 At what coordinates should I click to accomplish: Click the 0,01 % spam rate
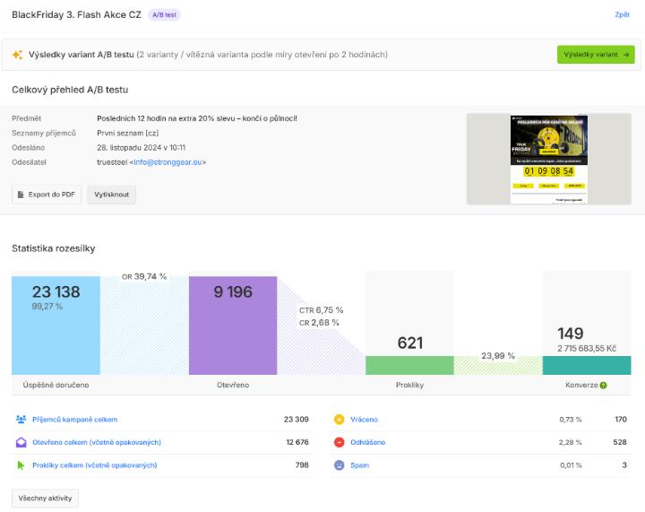[x=571, y=465]
